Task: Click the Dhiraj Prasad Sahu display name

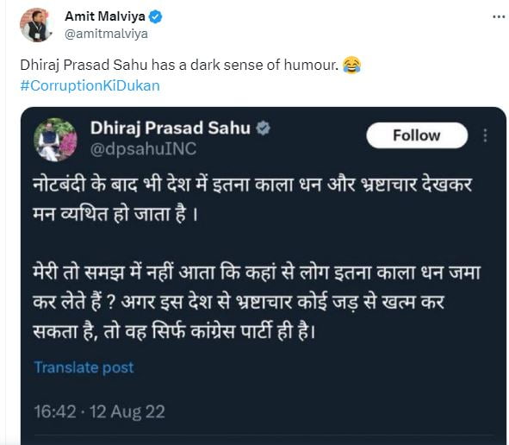Action: (171, 128)
